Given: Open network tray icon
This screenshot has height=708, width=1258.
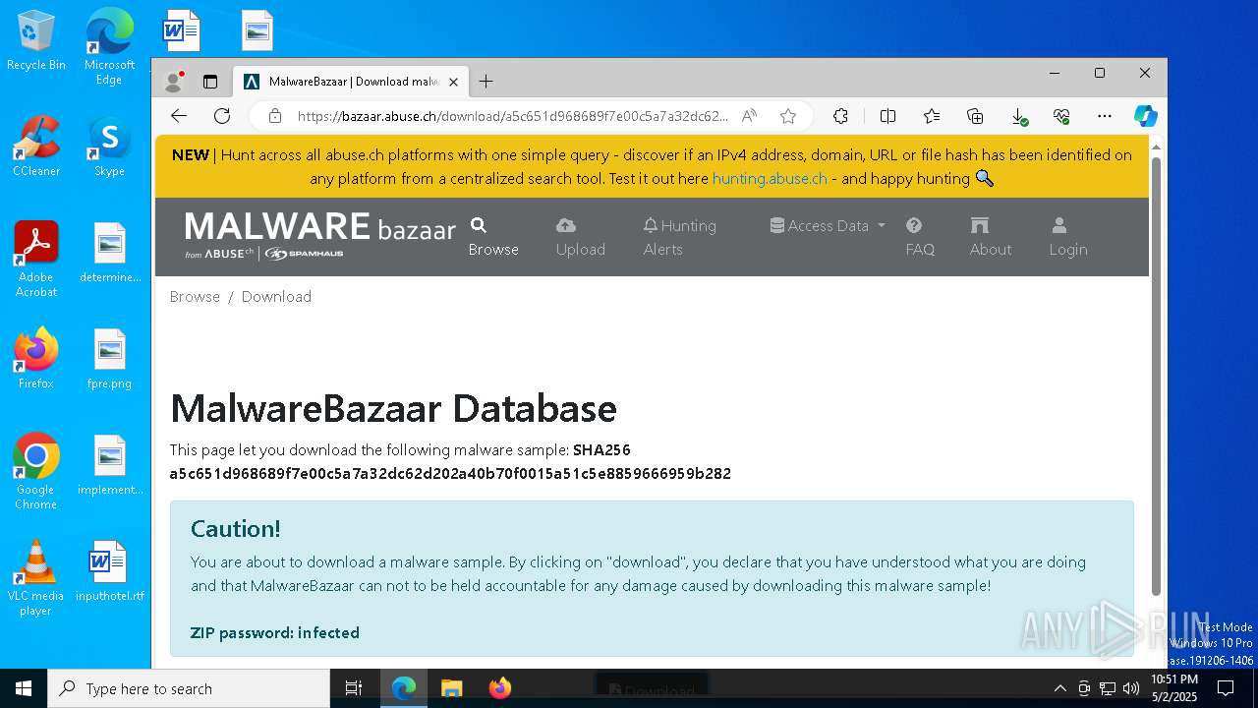Looking at the screenshot, I should click(x=1108, y=688).
